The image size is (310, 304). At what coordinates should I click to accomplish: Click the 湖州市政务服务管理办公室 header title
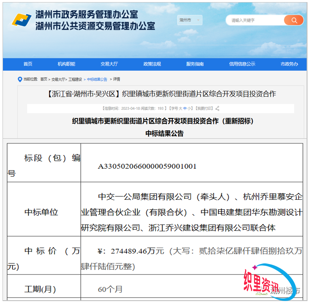pyautogui.click(x=87, y=14)
